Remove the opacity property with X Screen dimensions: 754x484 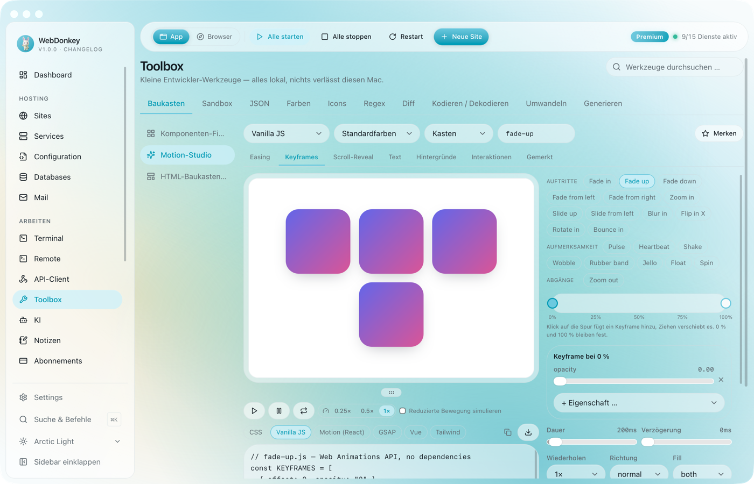click(721, 380)
